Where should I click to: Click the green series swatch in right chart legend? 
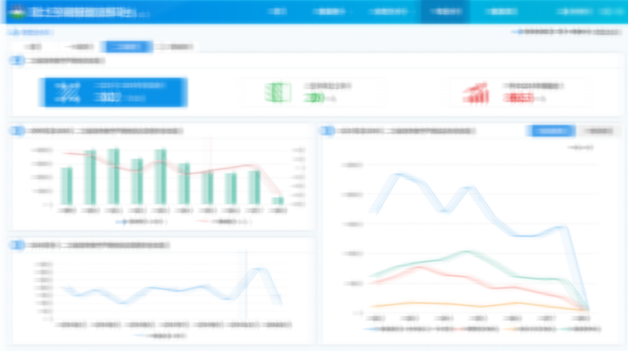coord(567,329)
